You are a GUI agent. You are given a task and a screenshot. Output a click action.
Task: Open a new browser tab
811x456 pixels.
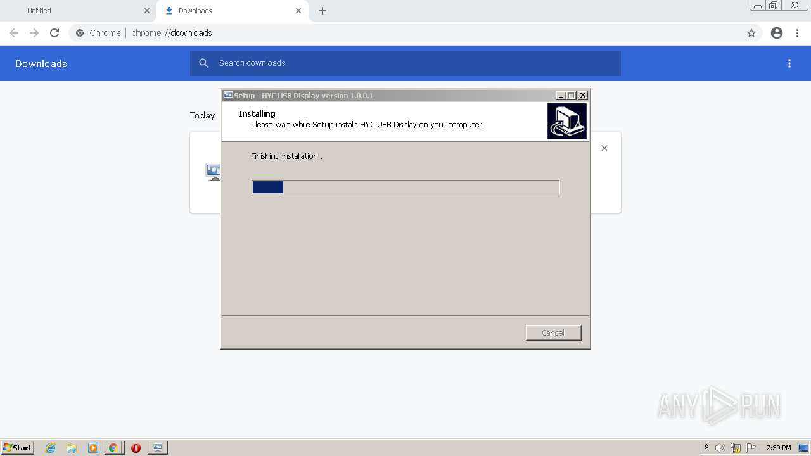[x=322, y=11]
